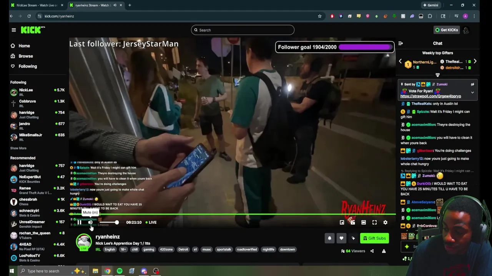Screen dimensions: 492x276
Task: Open Chrome profile avatar A
Action: click(x=465, y=16)
